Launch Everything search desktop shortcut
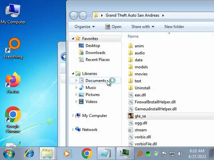Screen dimensions: 214x160 point(13,48)
